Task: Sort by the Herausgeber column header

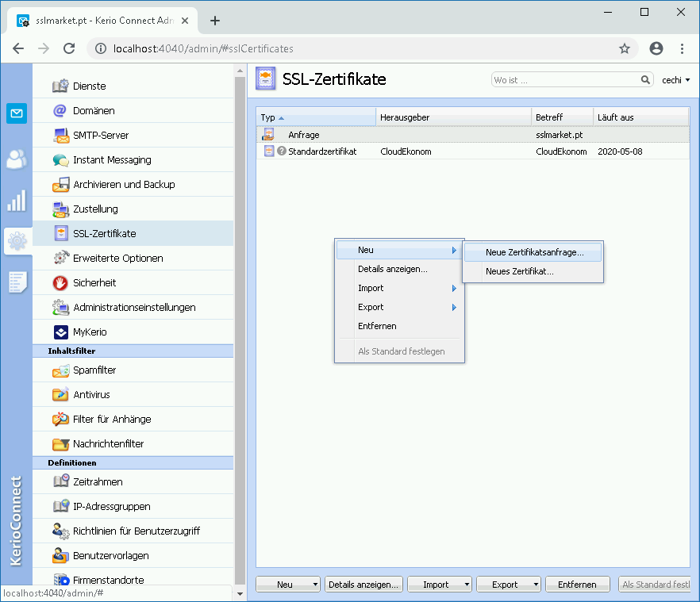Action: point(454,117)
